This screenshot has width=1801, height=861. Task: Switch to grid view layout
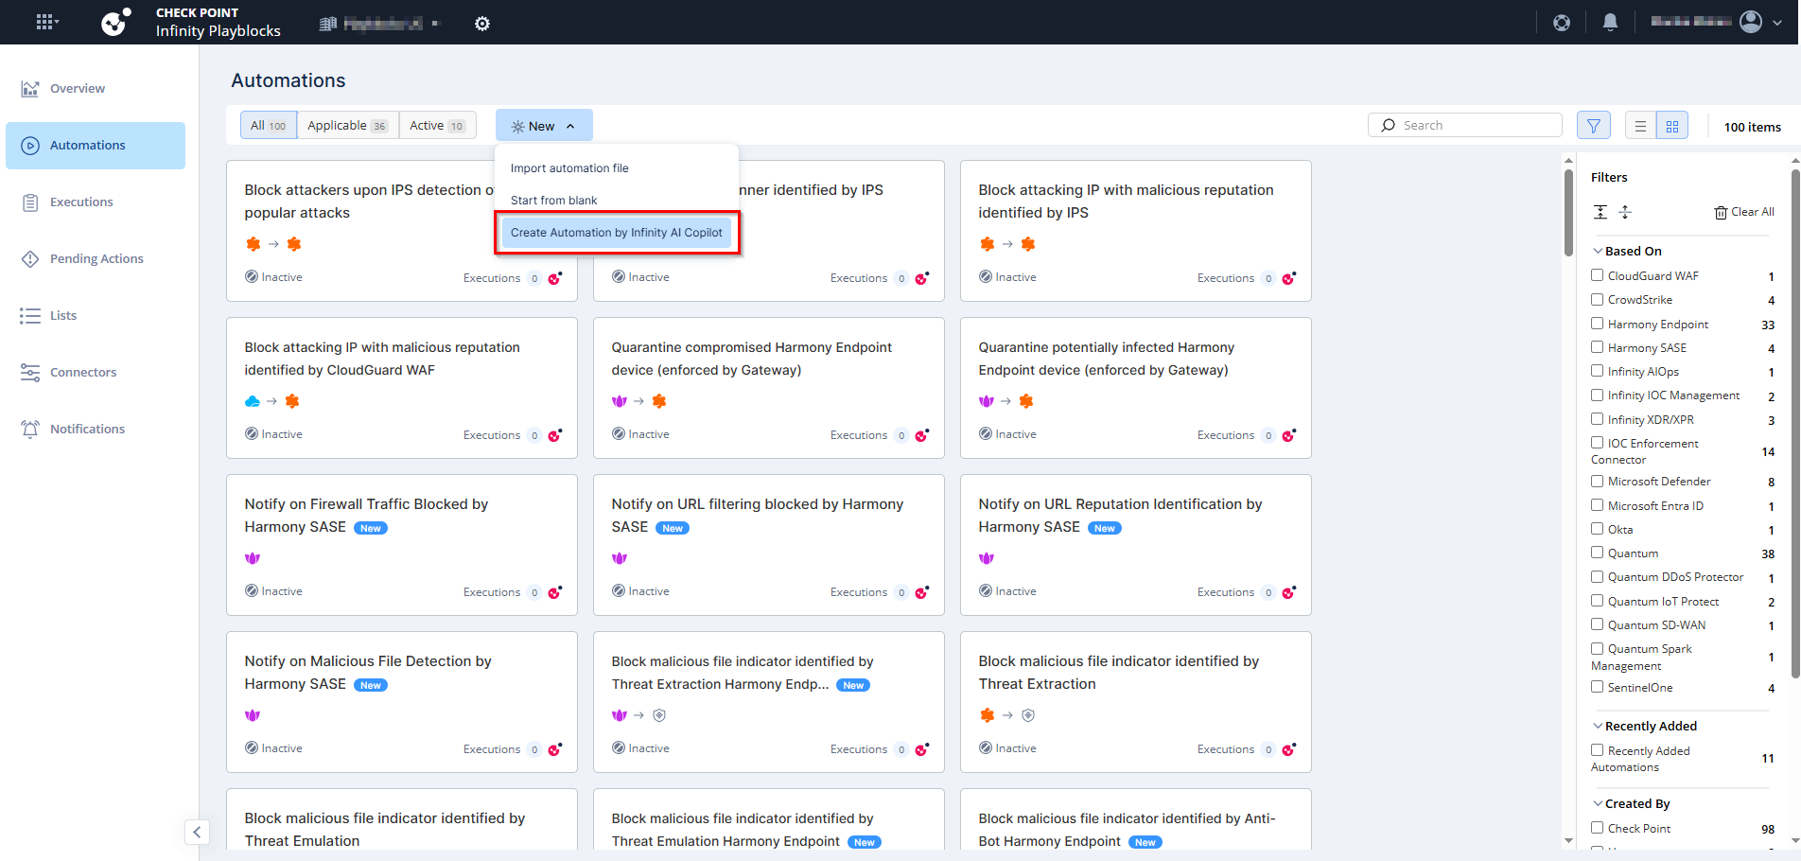tap(1672, 126)
